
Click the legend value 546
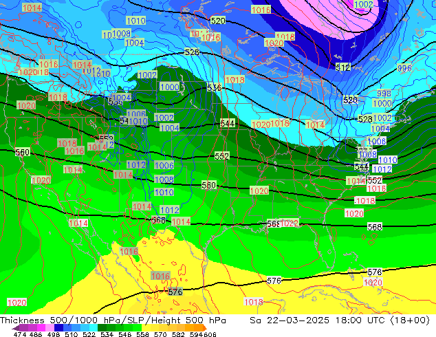(125, 334)
